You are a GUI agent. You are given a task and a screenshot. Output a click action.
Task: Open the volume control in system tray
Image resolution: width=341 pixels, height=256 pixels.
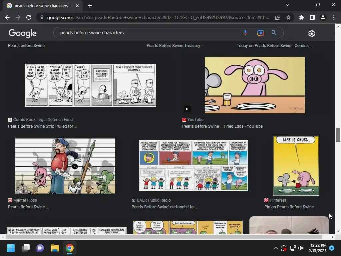(x=301, y=248)
